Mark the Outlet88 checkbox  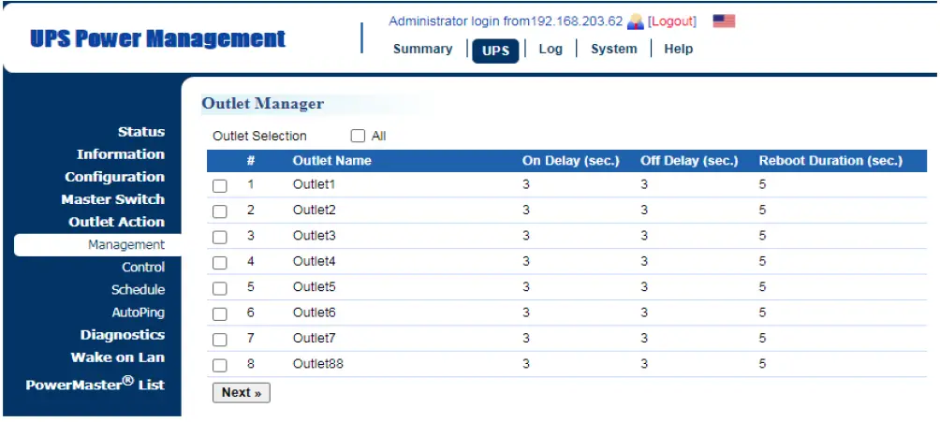tap(220, 366)
